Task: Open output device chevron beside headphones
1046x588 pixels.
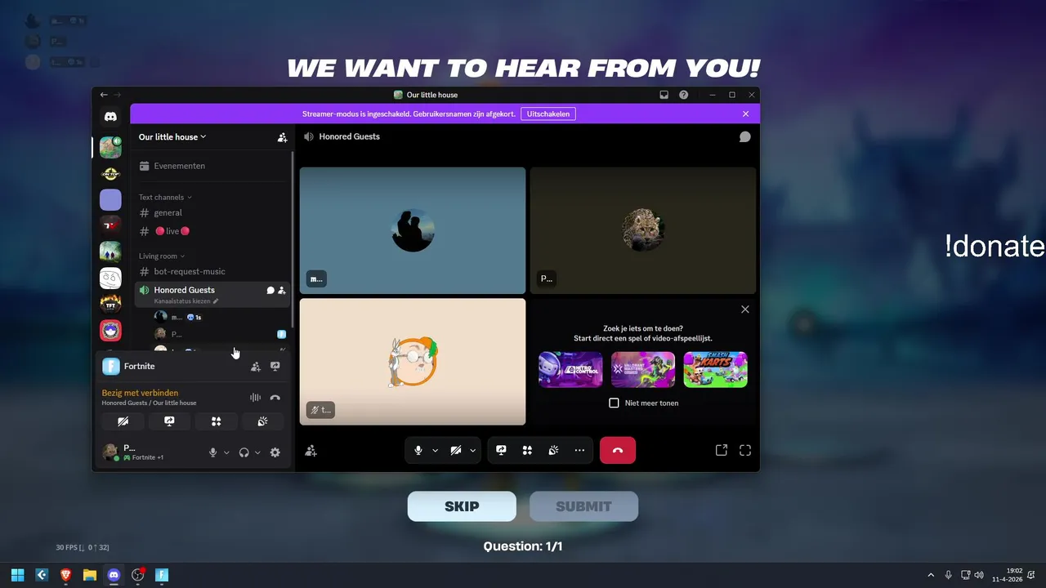Action: tap(257, 452)
